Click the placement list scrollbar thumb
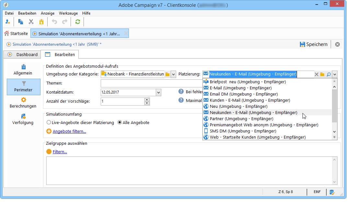 [334, 106]
